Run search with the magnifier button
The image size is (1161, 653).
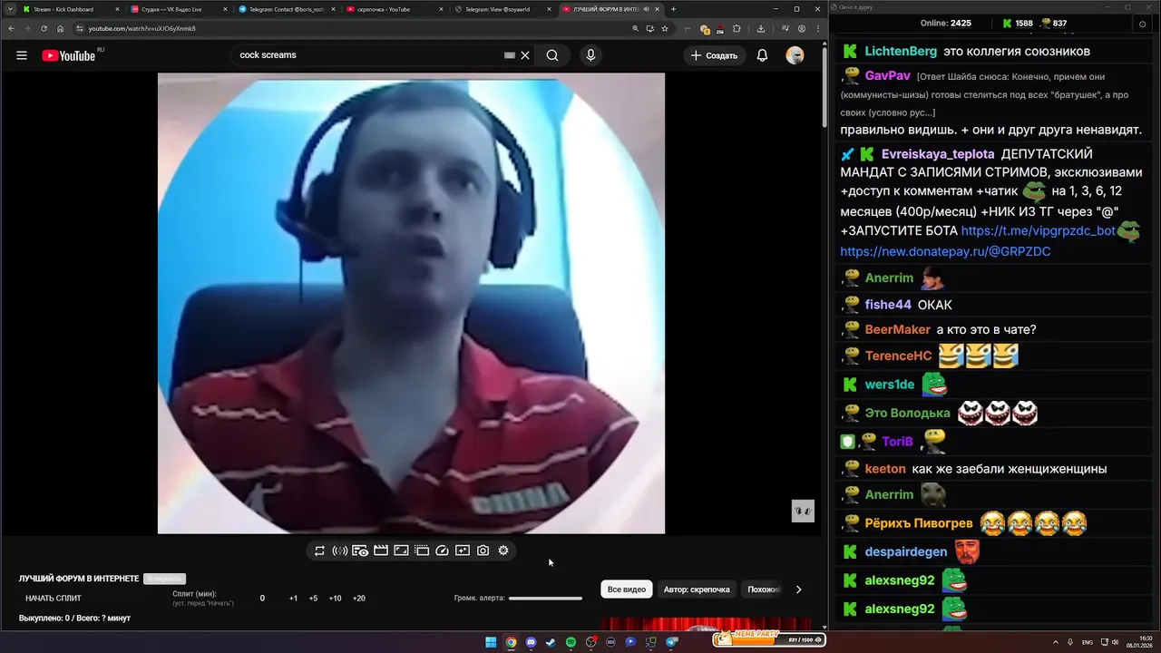pyautogui.click(x=552, y=55)
